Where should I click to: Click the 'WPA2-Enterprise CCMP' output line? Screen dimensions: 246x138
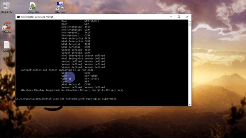coord(76,41)
